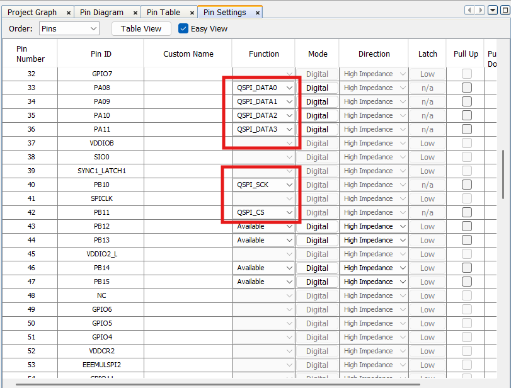The image size is (511, 388).
Task: Enable Pull Up for PB11
Action: click(x=467, y=212)
